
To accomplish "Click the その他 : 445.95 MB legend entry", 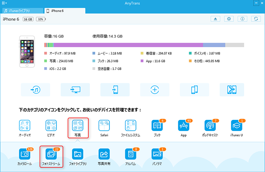I will click(204, 61).
